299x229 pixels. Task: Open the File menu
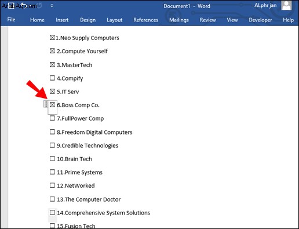pos(11,20)
